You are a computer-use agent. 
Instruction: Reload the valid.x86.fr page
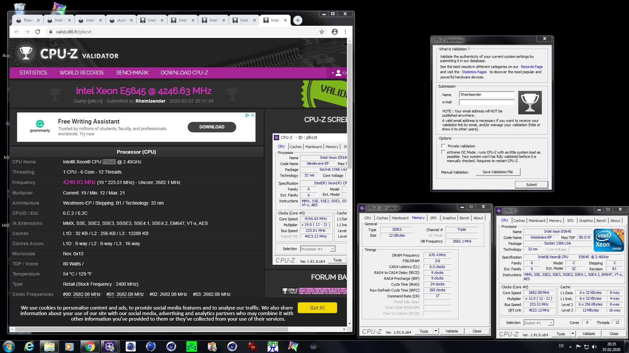[x=38, y=32]
